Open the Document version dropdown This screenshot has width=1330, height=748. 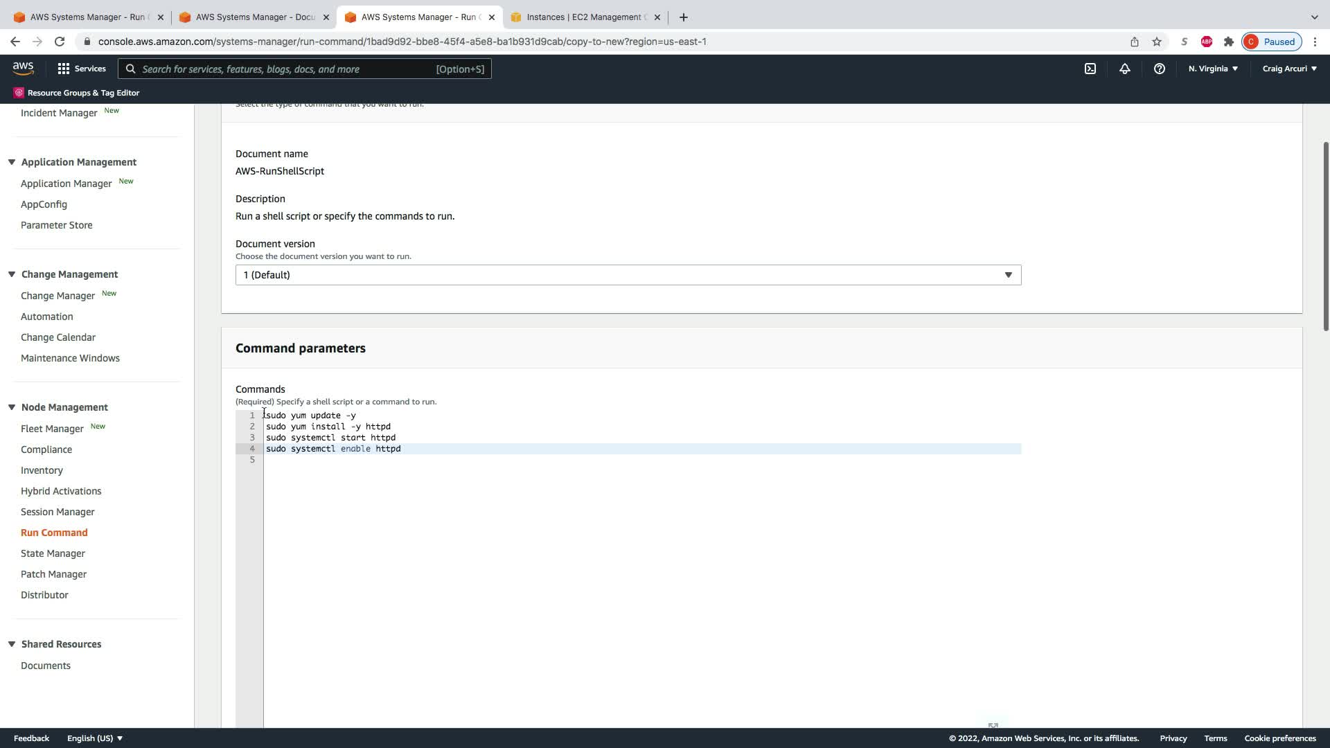click(x=628, y=275)
